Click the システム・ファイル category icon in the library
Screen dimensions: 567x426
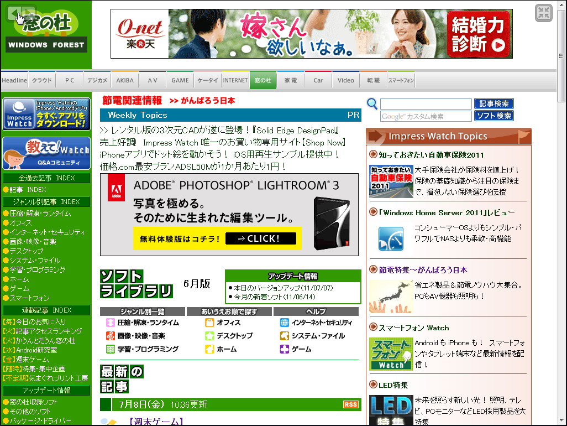[285, 336]
